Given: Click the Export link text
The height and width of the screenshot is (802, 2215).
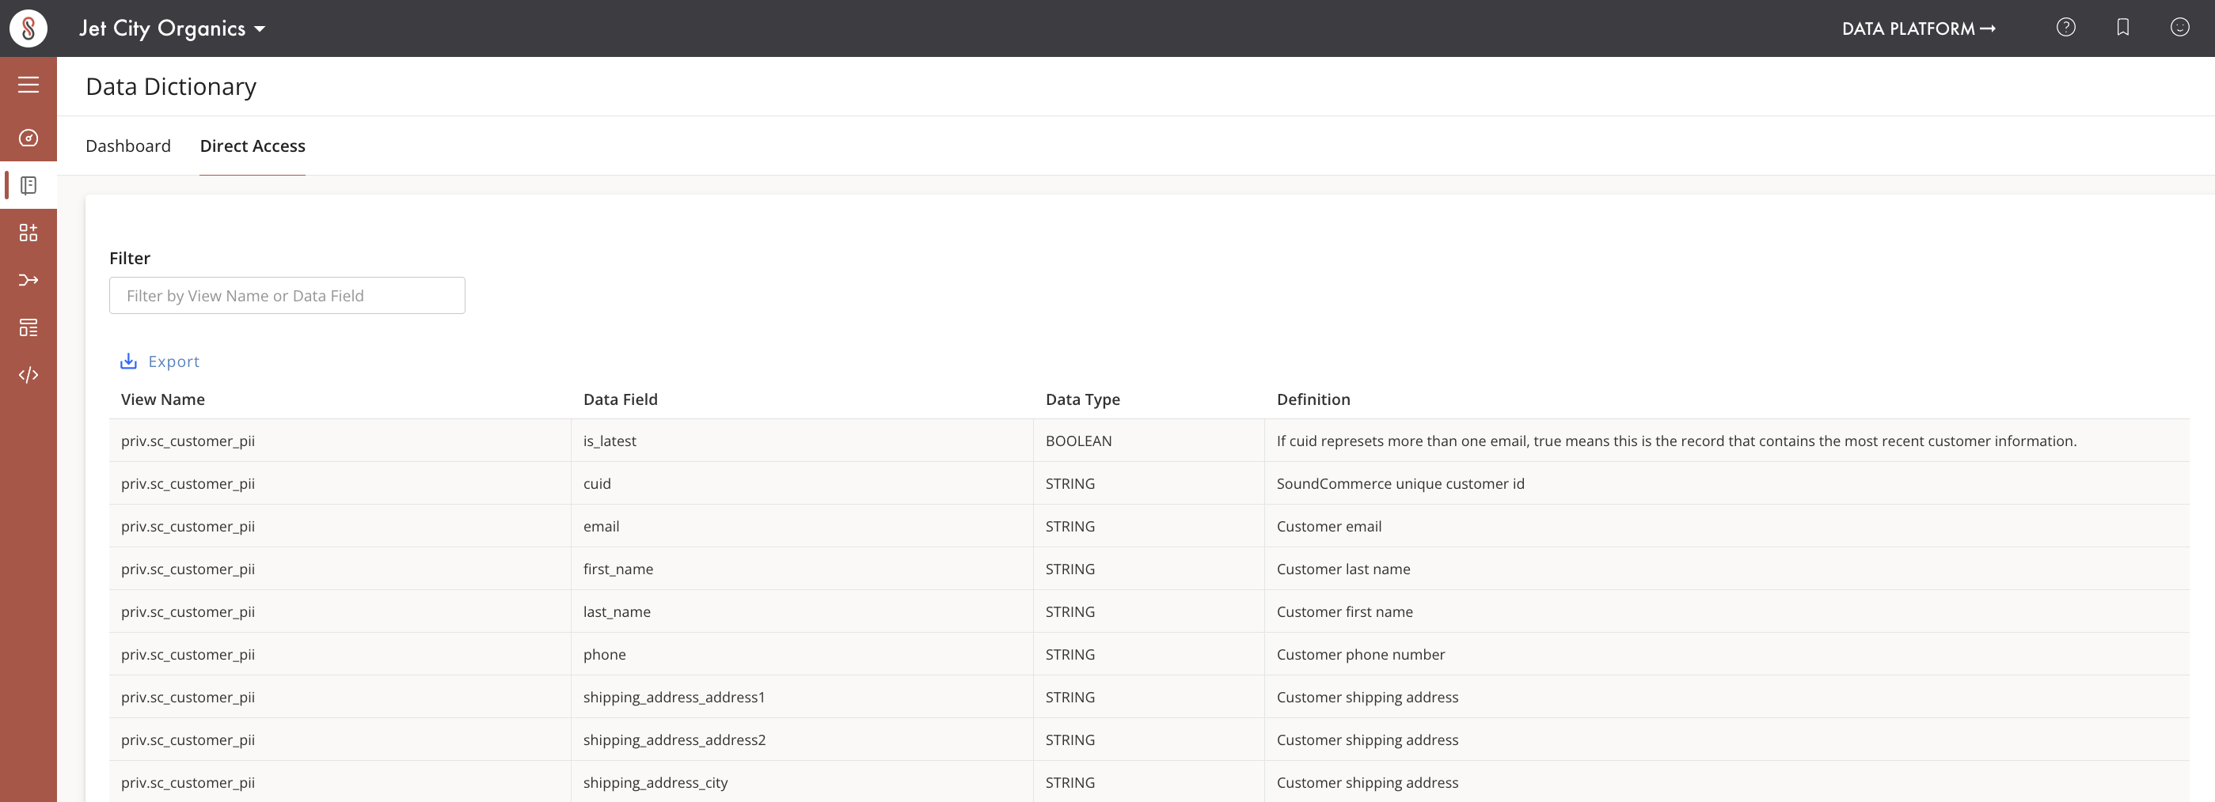Looking at the screenshot, I should [x=173, y=361].
